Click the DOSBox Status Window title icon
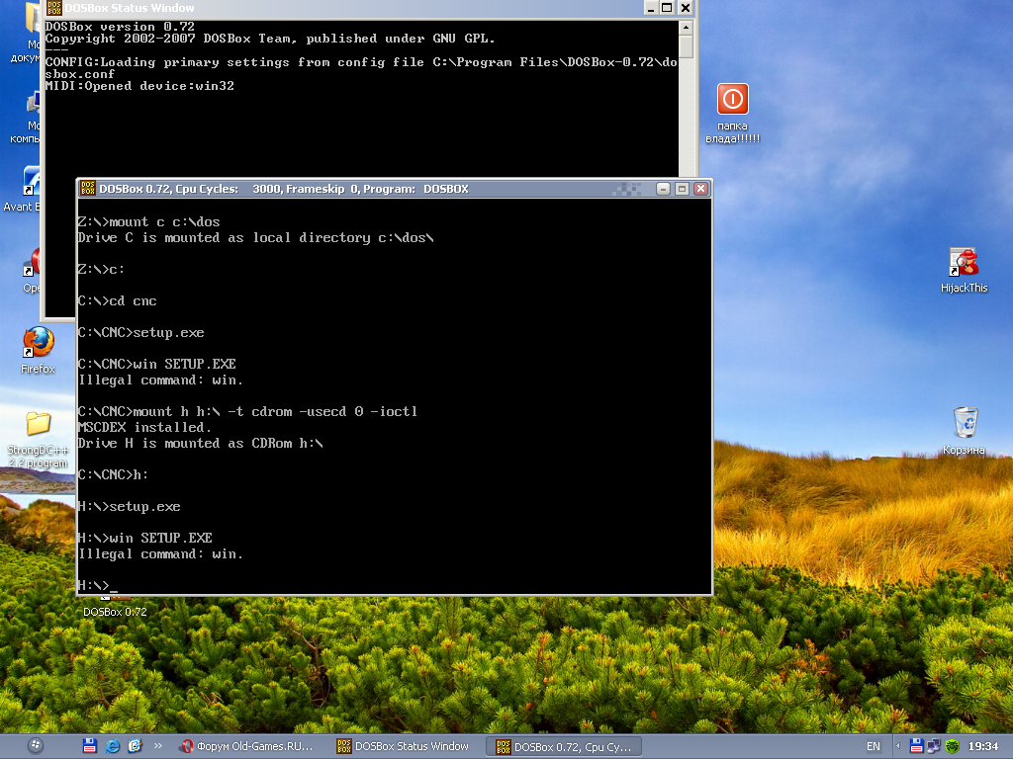 54,8
